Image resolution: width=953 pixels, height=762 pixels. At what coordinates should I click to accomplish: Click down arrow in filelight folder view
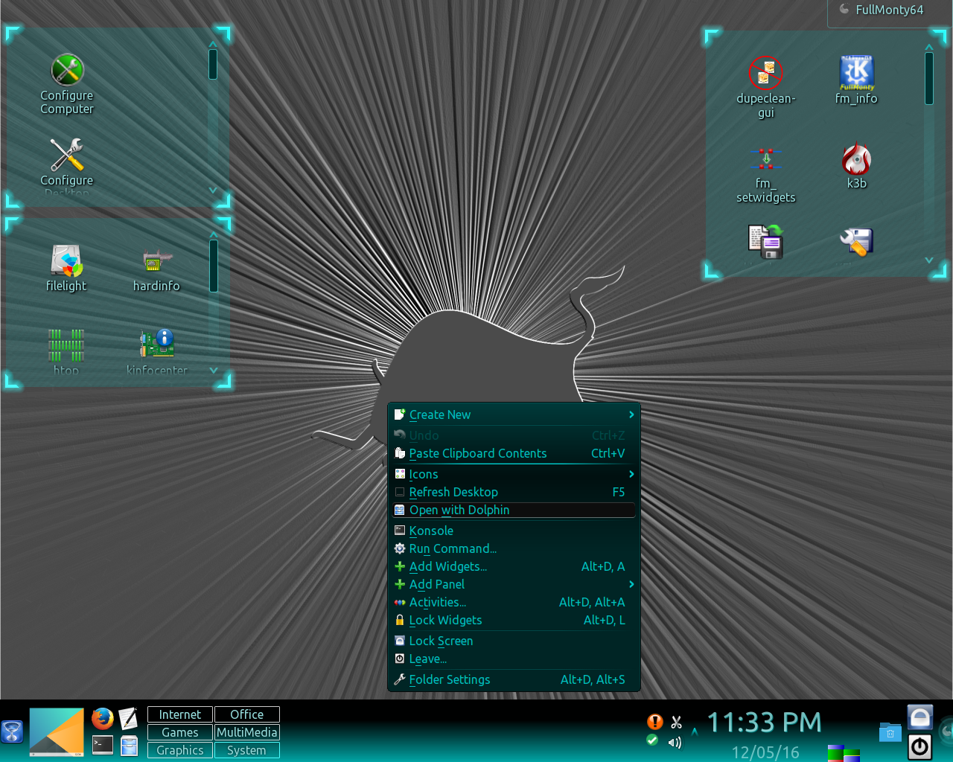coord(214,371)
